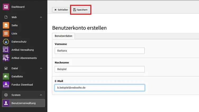Image resolution: width=199 pixels, height=112 pixels.
Task: Click the Artikel-Verwaltung icon
Action: 6,50
